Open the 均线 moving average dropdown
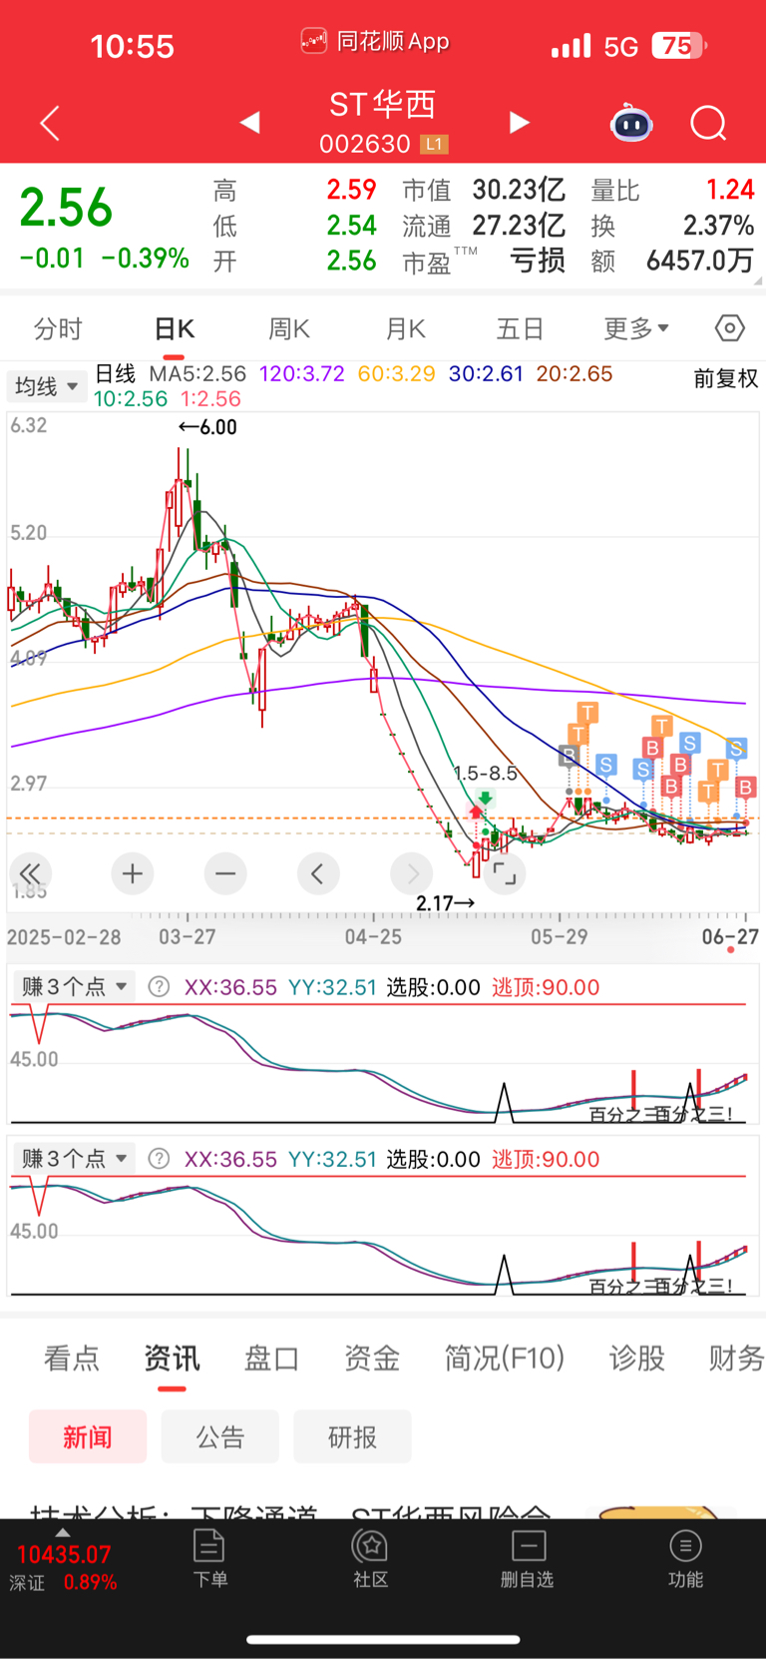The width and height of the screenshot is (766, 1659). click(x=46, y=386)
